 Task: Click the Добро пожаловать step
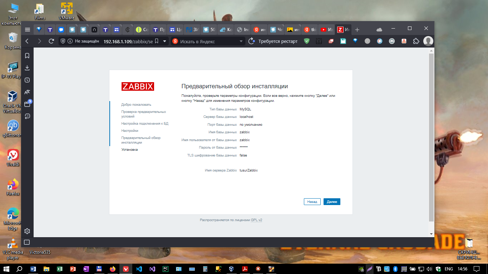[x=136, y=105]
